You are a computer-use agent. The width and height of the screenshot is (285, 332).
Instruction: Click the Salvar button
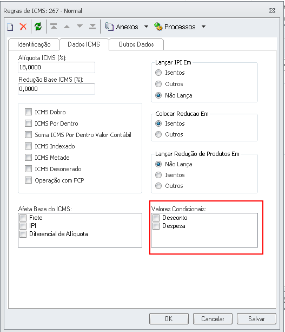[x=256, y=318]
